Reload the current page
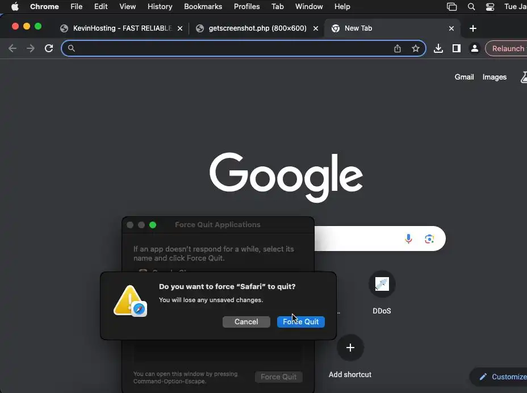The image size is (527, 393). (49, 48)
